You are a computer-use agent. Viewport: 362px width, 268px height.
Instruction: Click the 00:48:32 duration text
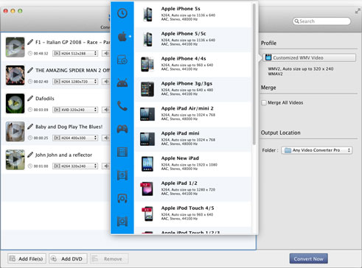(41, 54)
